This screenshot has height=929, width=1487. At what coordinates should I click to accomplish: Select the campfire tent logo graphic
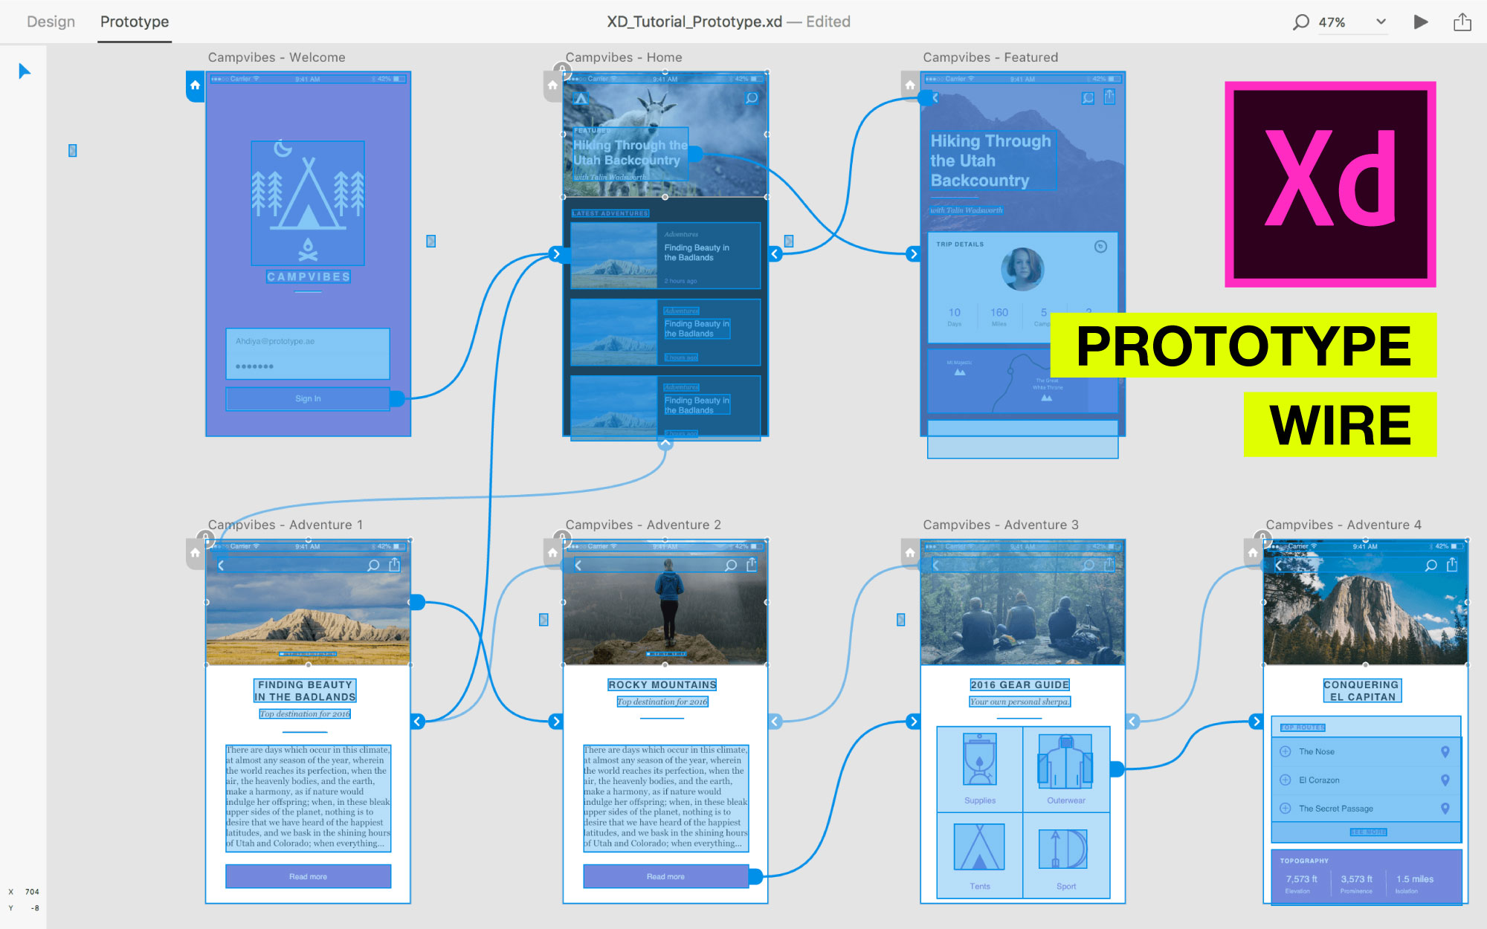(x=308, y=203)
